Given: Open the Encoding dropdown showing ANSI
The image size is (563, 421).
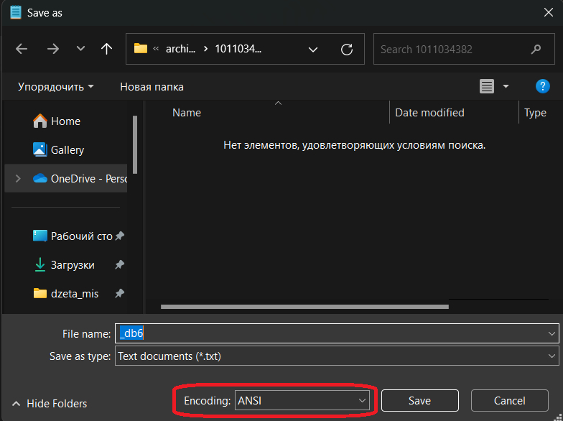Looking at the screenshot, I should click(302, 401).
